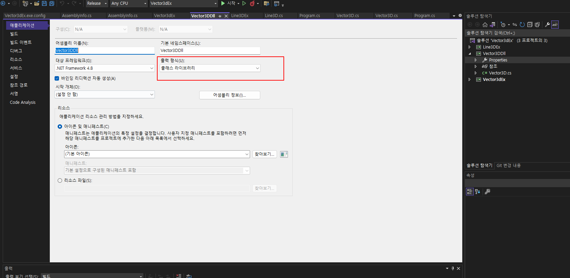
Task: Close the Vector3DDll tab
Action: 226,16
